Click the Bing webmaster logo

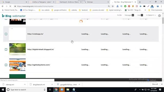[x=14, y=16]
